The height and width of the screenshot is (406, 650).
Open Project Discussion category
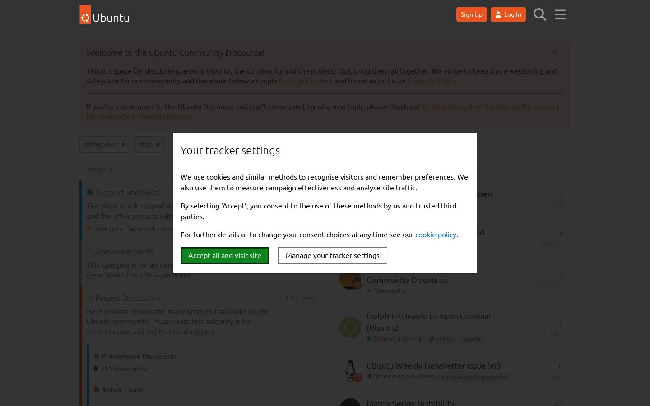[128, 298]
